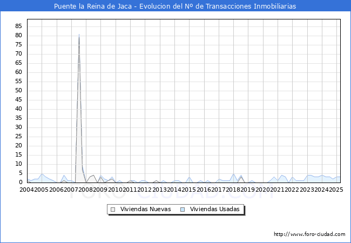Select the 2008 x-axis label
351x243 pixels.
tap(86, 190)
